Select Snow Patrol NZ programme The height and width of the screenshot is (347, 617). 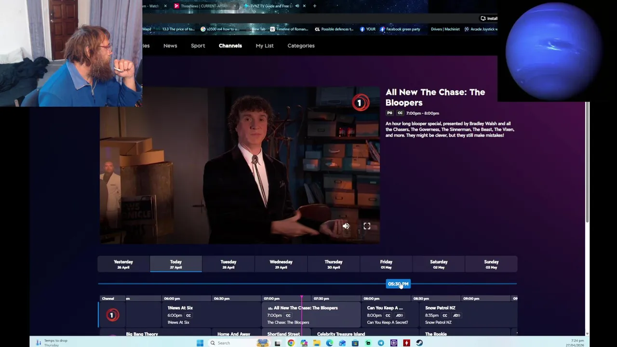[x=468, y=315]
